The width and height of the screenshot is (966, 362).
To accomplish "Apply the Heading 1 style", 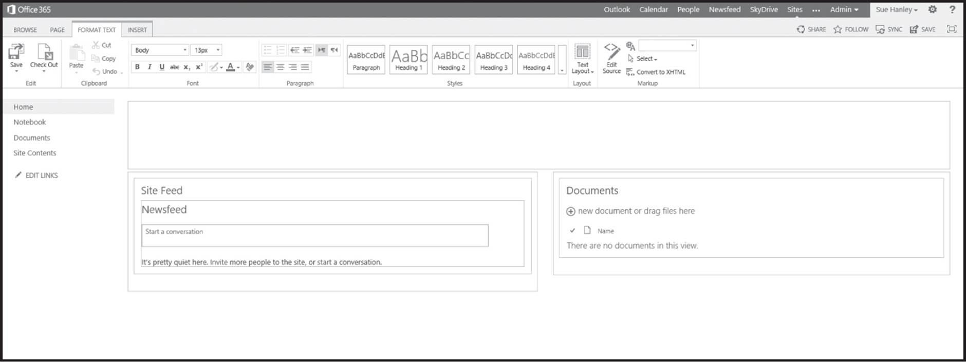I will (x=408, y=60).
